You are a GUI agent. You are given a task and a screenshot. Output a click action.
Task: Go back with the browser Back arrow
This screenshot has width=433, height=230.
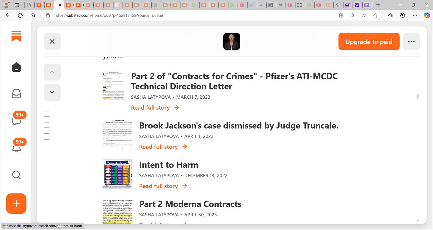point(8,15)
